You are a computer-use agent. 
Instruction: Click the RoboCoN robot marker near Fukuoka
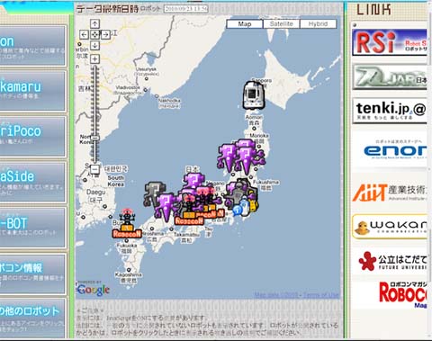click(127, 224)
